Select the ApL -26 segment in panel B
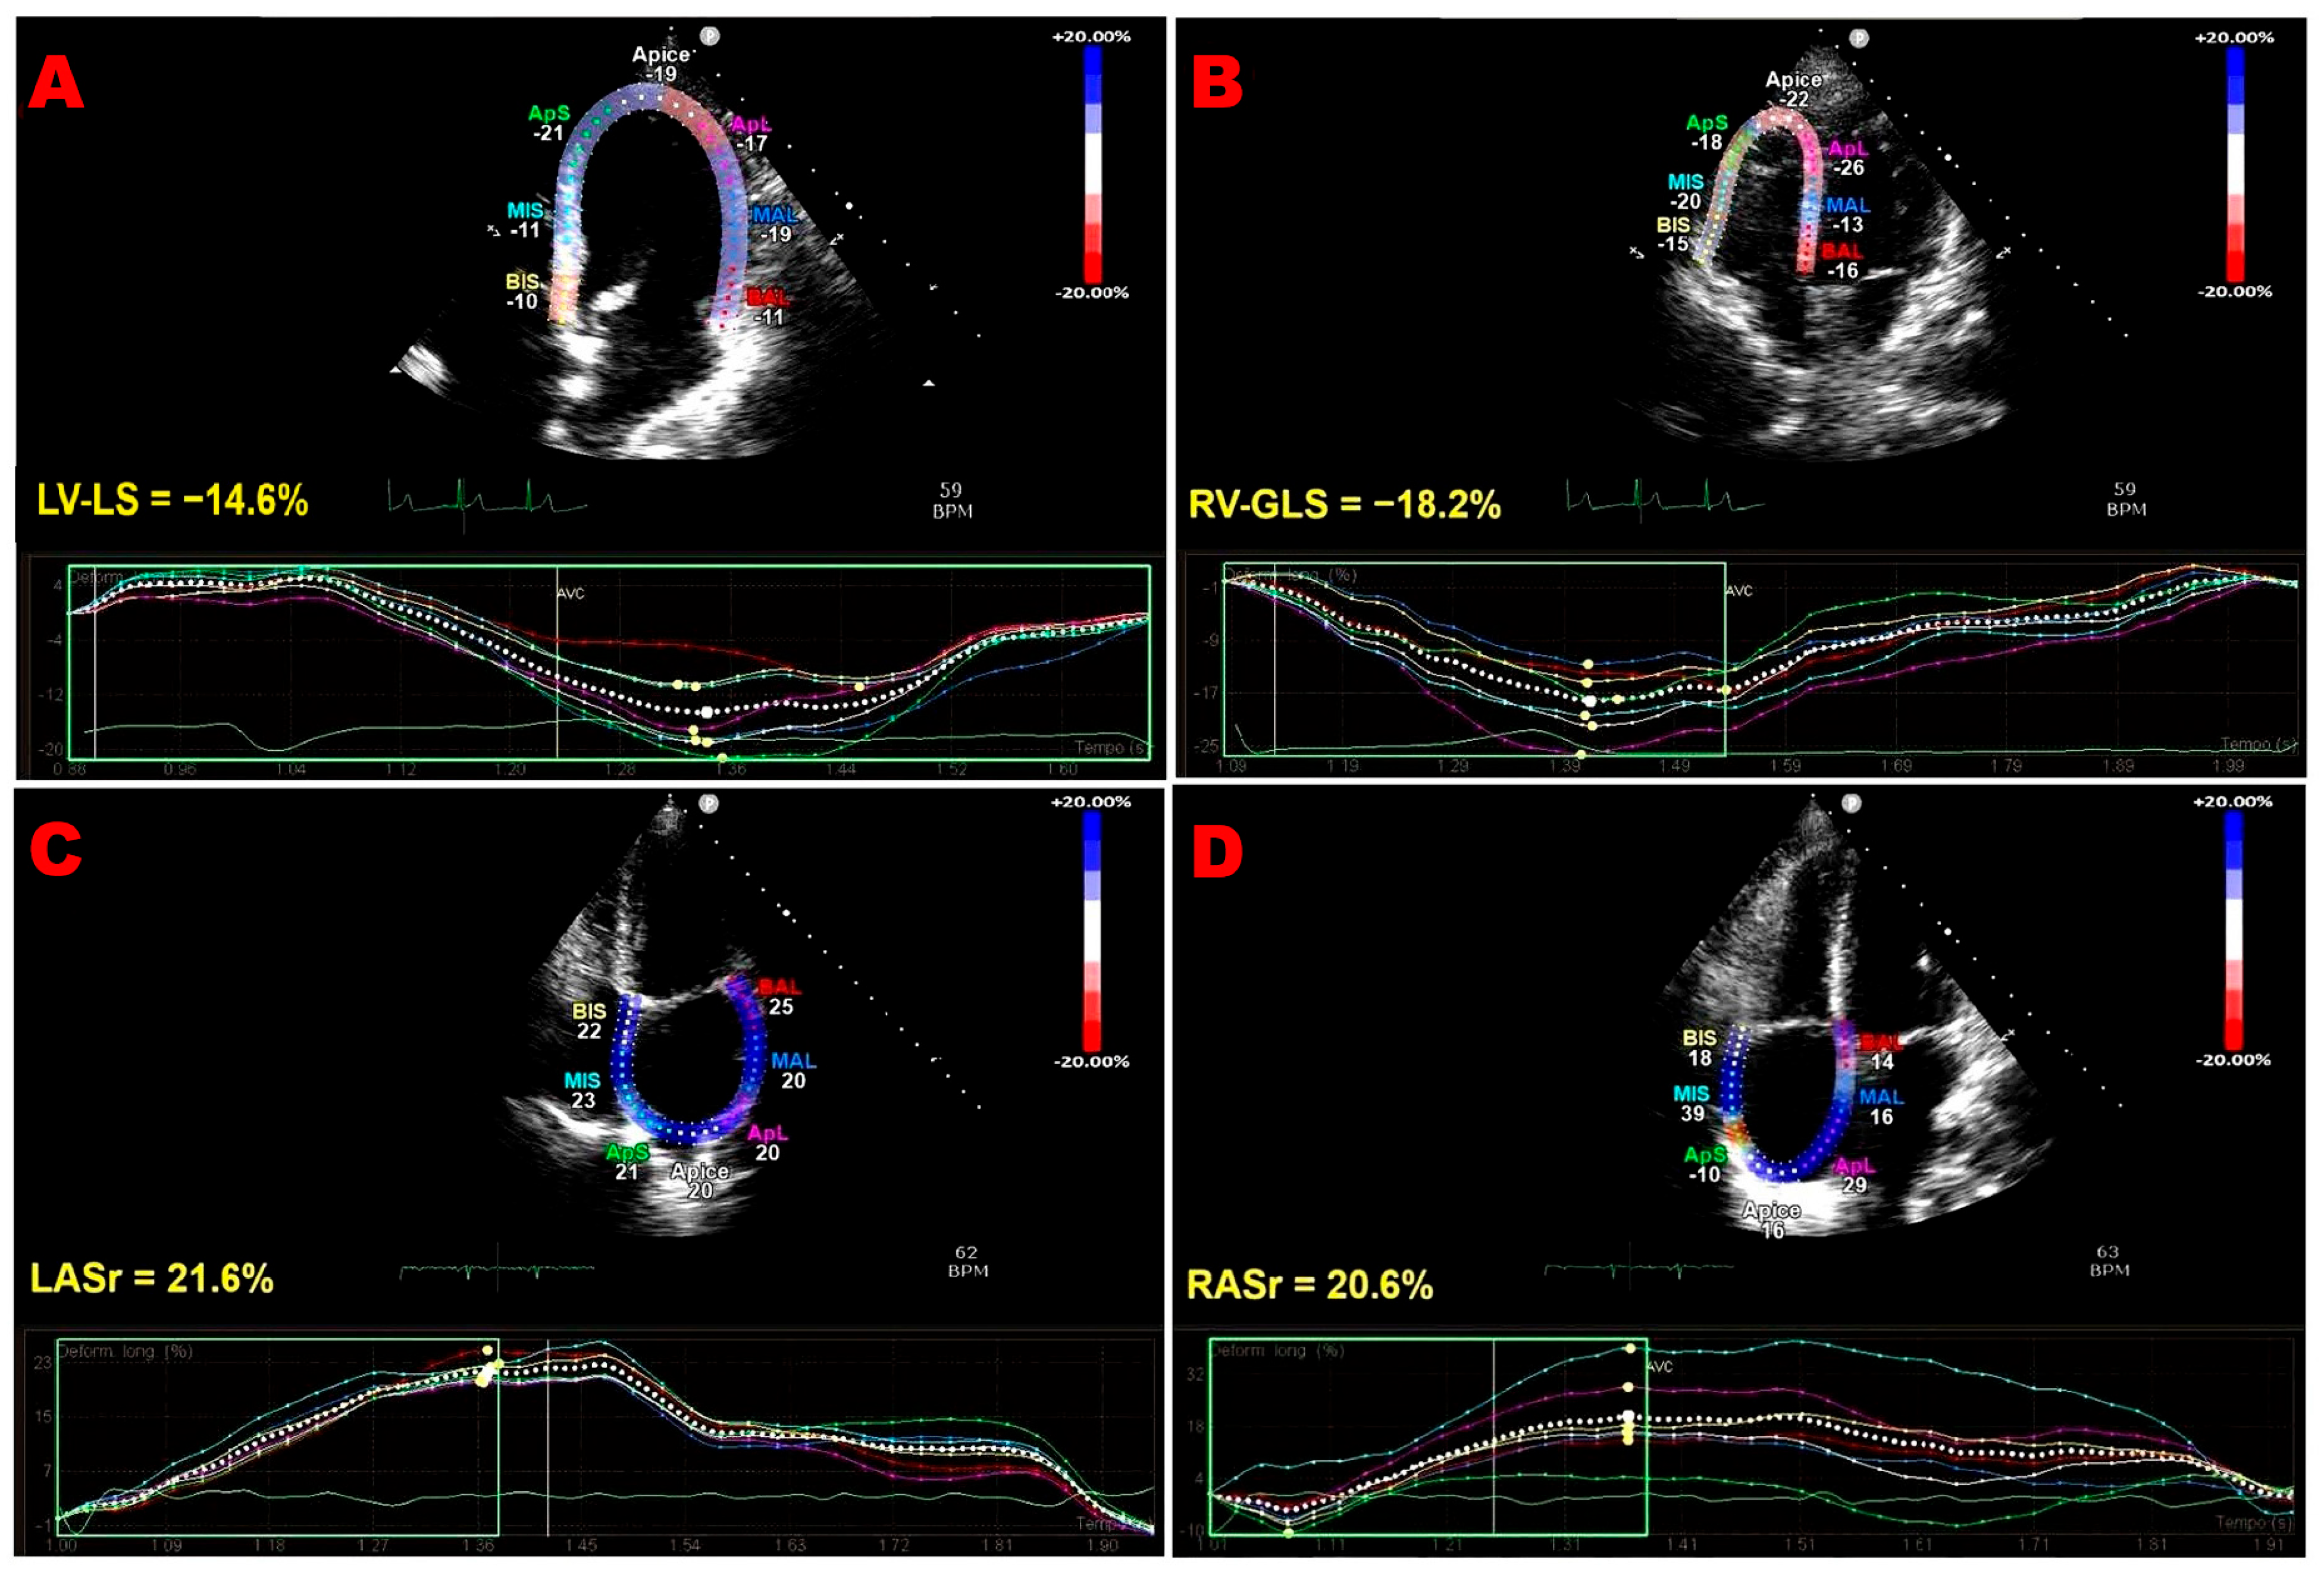2324x1574 pixels. 1847,158
